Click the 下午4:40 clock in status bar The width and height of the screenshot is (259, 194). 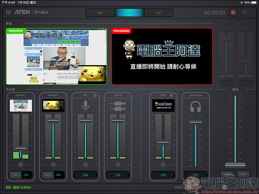point(8,3)
